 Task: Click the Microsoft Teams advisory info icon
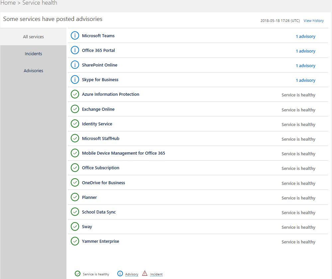(x=75, y=35)
